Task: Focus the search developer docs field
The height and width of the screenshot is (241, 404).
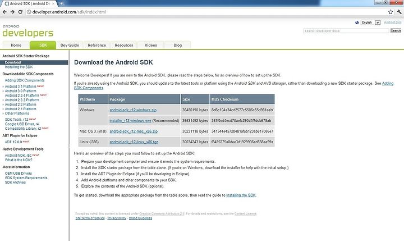Action: click(x=346, y=31)
